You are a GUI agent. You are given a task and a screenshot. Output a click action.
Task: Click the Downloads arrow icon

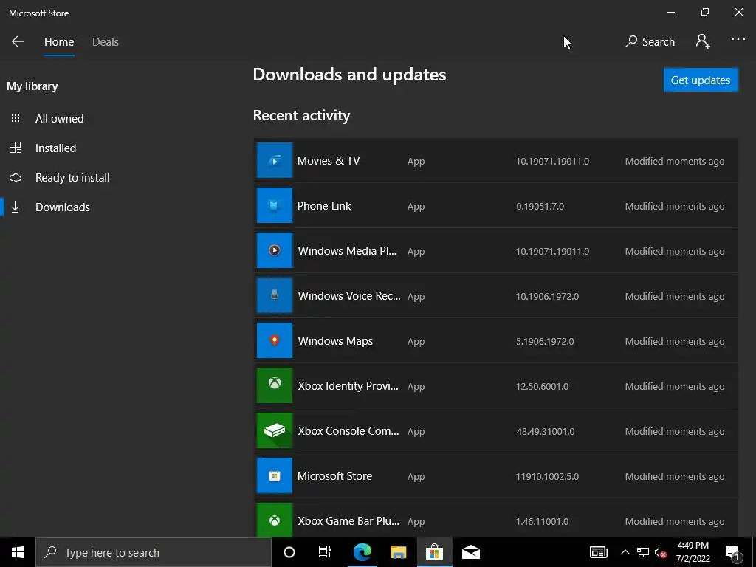(x=16, y=207)
